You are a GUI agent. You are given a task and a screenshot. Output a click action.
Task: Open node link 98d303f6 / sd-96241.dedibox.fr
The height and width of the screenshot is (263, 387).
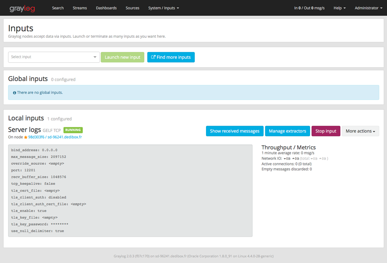point(55,137)
